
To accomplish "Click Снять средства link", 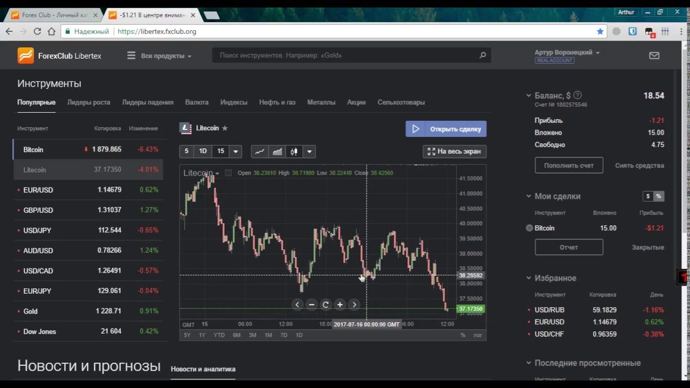I will (x=639, y=165).
